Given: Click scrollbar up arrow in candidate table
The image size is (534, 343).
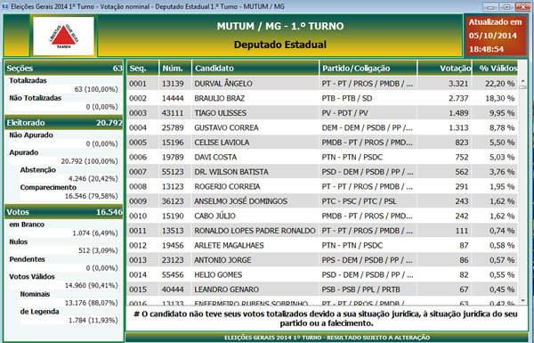Looking at the screenshot, I should 523,81.
